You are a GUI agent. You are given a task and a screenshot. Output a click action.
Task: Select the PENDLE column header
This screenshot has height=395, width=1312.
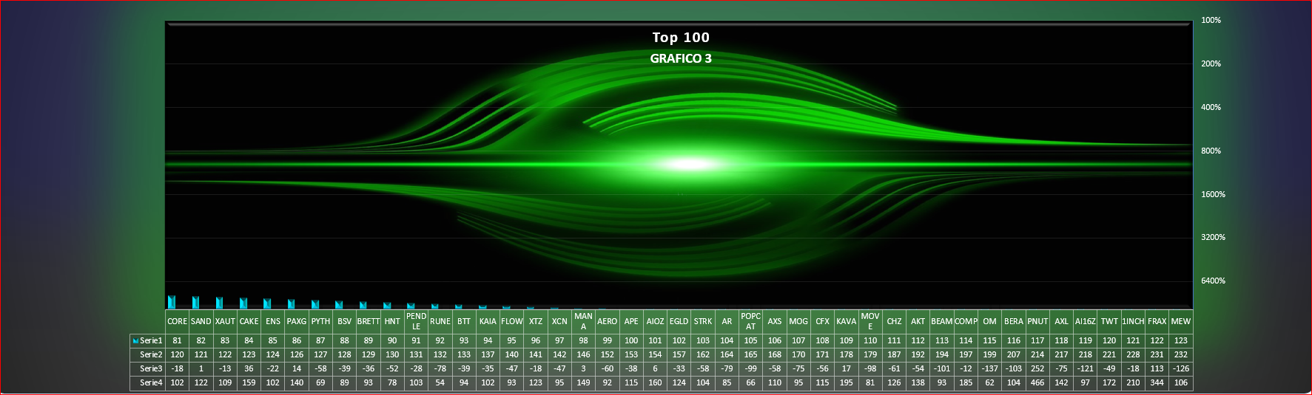[x=416, y=322]
